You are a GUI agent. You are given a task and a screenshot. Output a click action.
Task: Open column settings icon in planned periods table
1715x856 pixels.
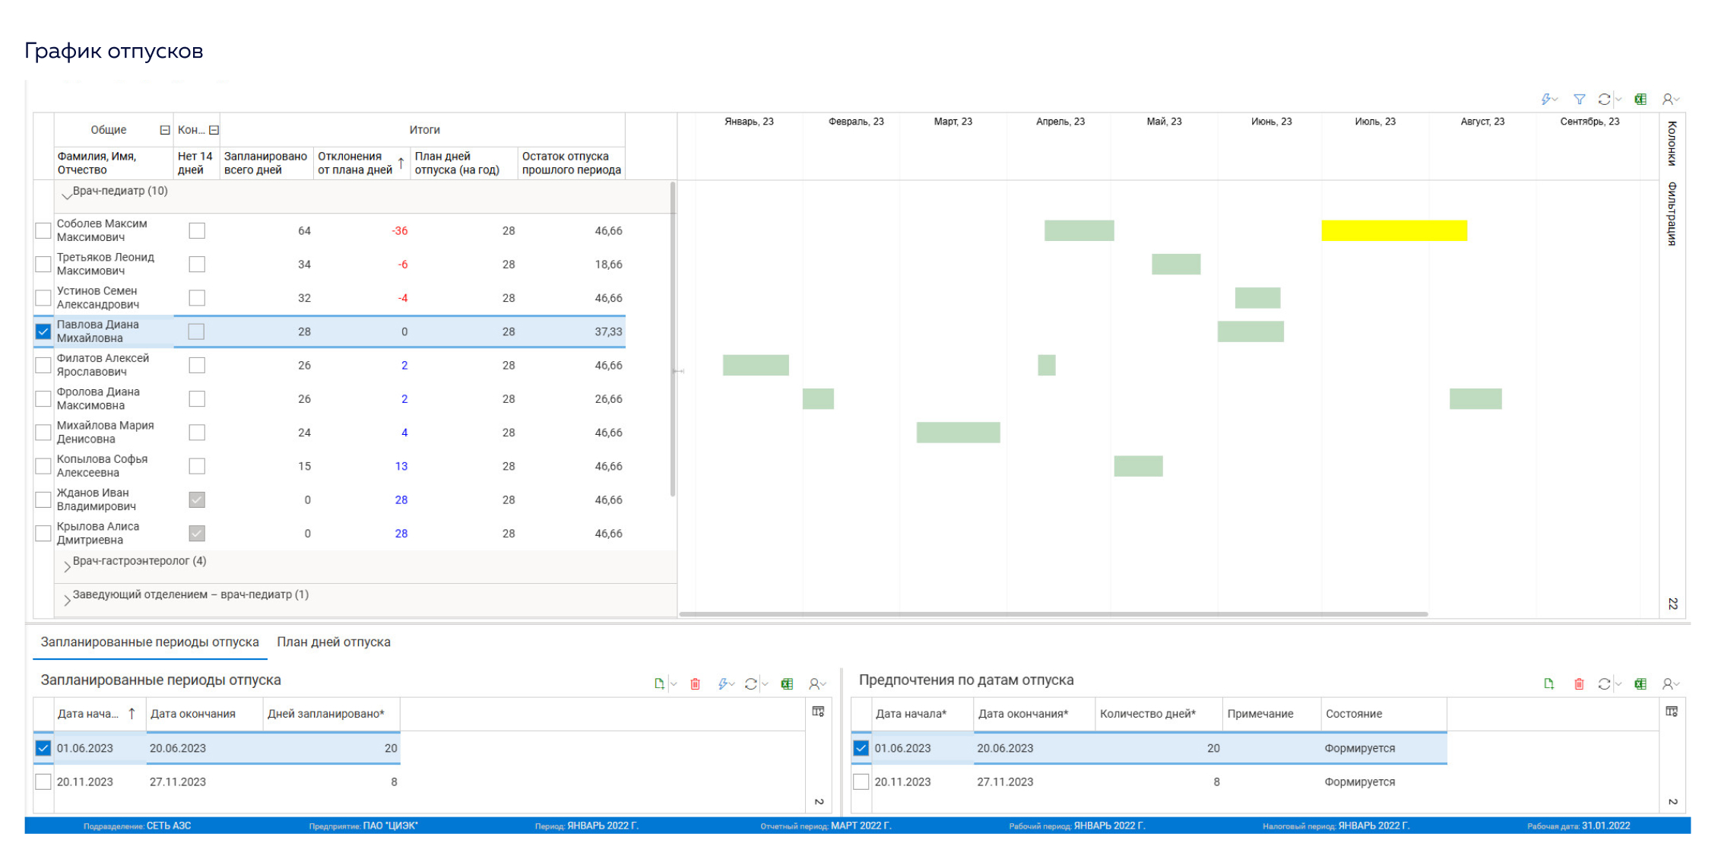[818, 712]
